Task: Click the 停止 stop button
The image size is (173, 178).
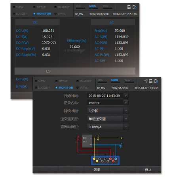Action: pos(148,170)
